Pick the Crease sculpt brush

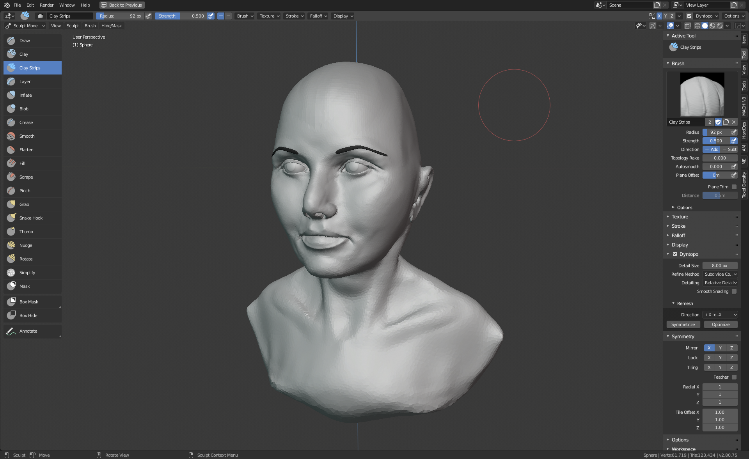point(26,122)
